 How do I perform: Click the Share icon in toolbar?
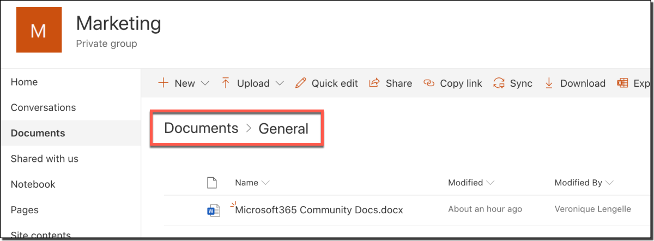coord(374,83)
